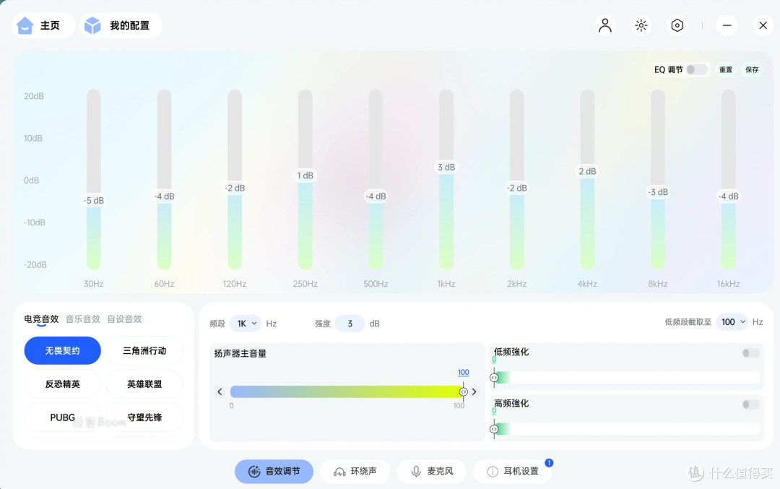Select the 音效调节 sound tuning section

[x=274, y=472]
